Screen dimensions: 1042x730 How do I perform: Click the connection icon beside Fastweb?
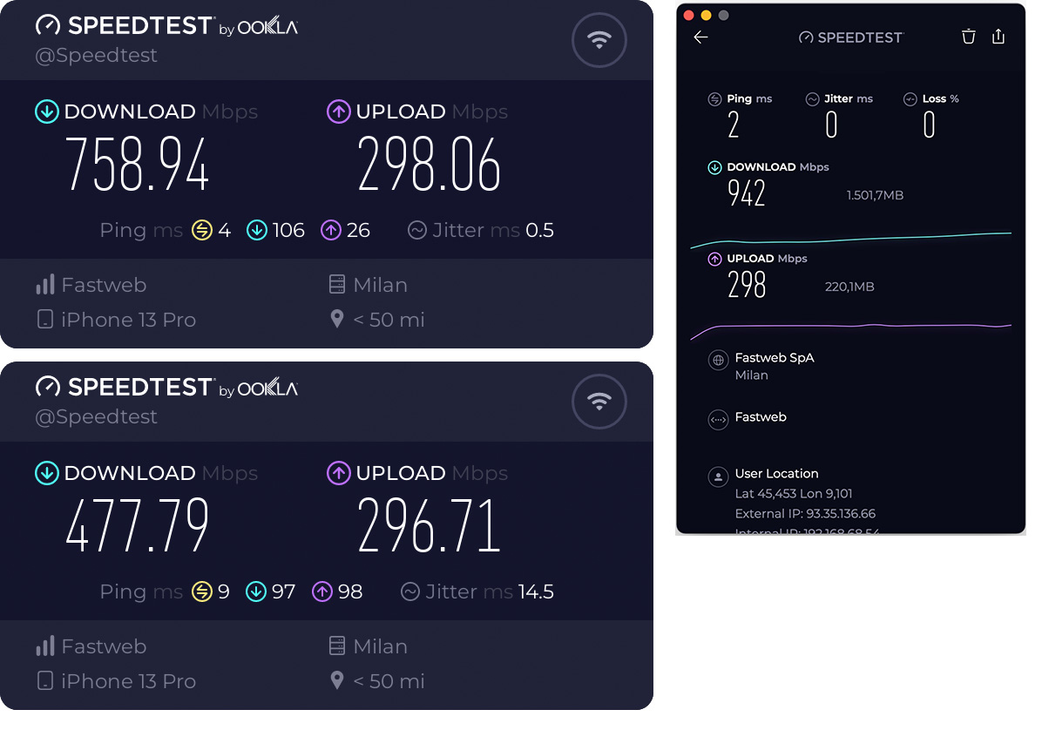click(718, 420)
